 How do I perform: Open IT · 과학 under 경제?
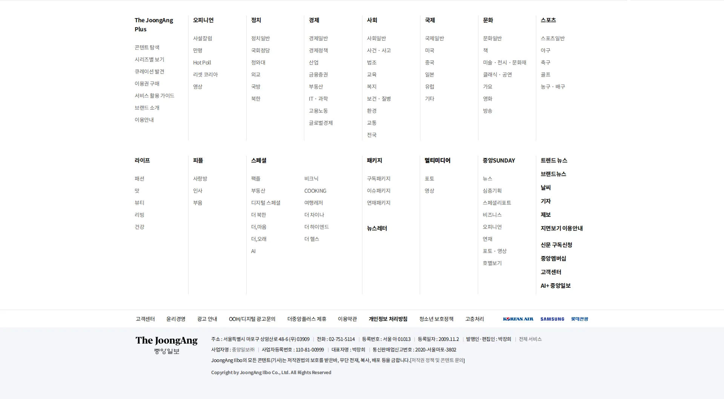pyautogui.click(x=318, y=99)
